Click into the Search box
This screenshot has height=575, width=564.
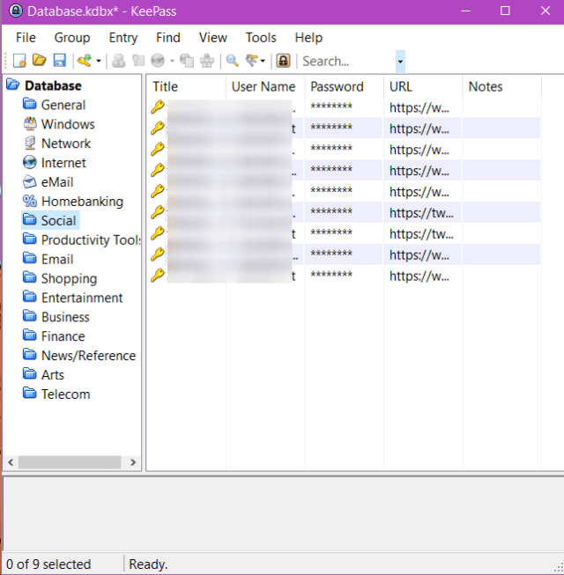tap(347, 62)
